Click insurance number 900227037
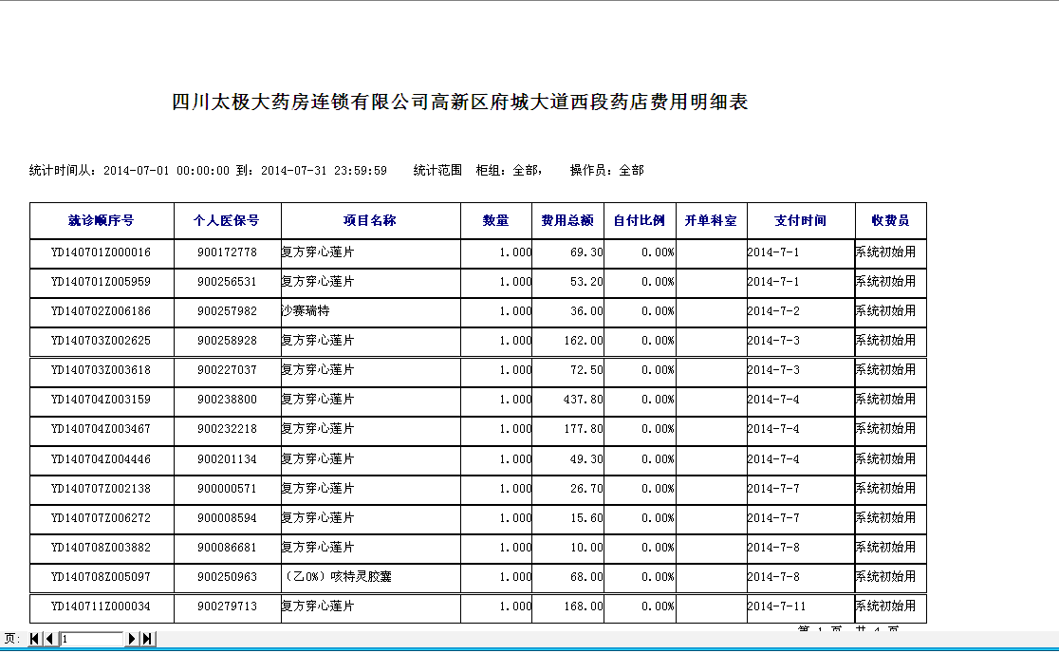The image size is (1059, 653). pyautogui.click(x=227, y=370)
